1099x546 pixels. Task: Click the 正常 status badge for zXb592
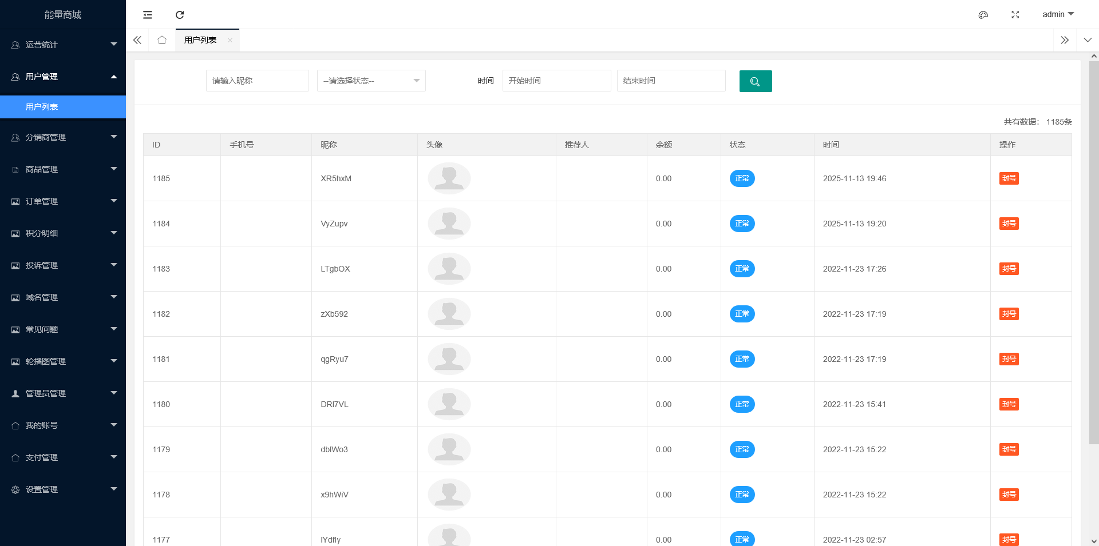point(742,314)
